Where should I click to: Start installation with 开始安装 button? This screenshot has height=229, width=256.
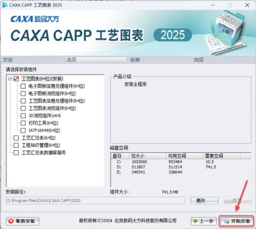(236, 221)
